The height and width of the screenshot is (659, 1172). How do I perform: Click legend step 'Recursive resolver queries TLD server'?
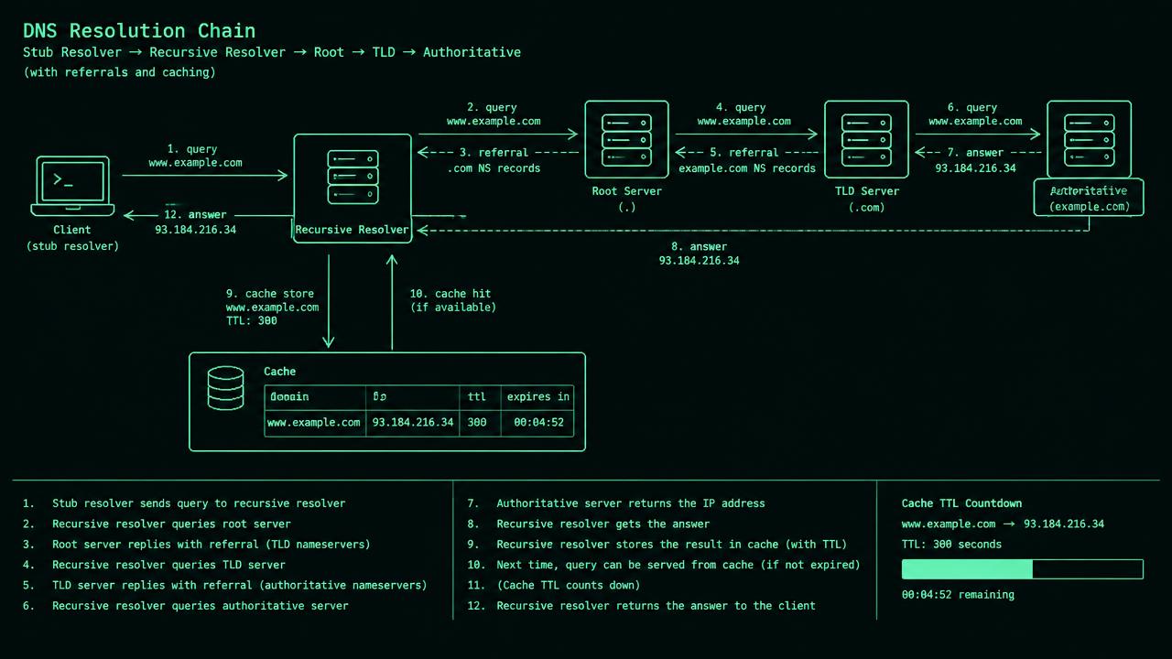coord(168,565)
